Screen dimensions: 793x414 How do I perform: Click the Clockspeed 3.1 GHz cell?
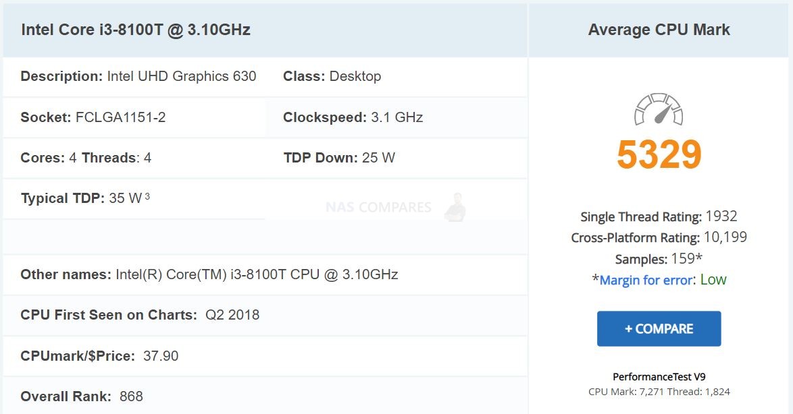396,117
